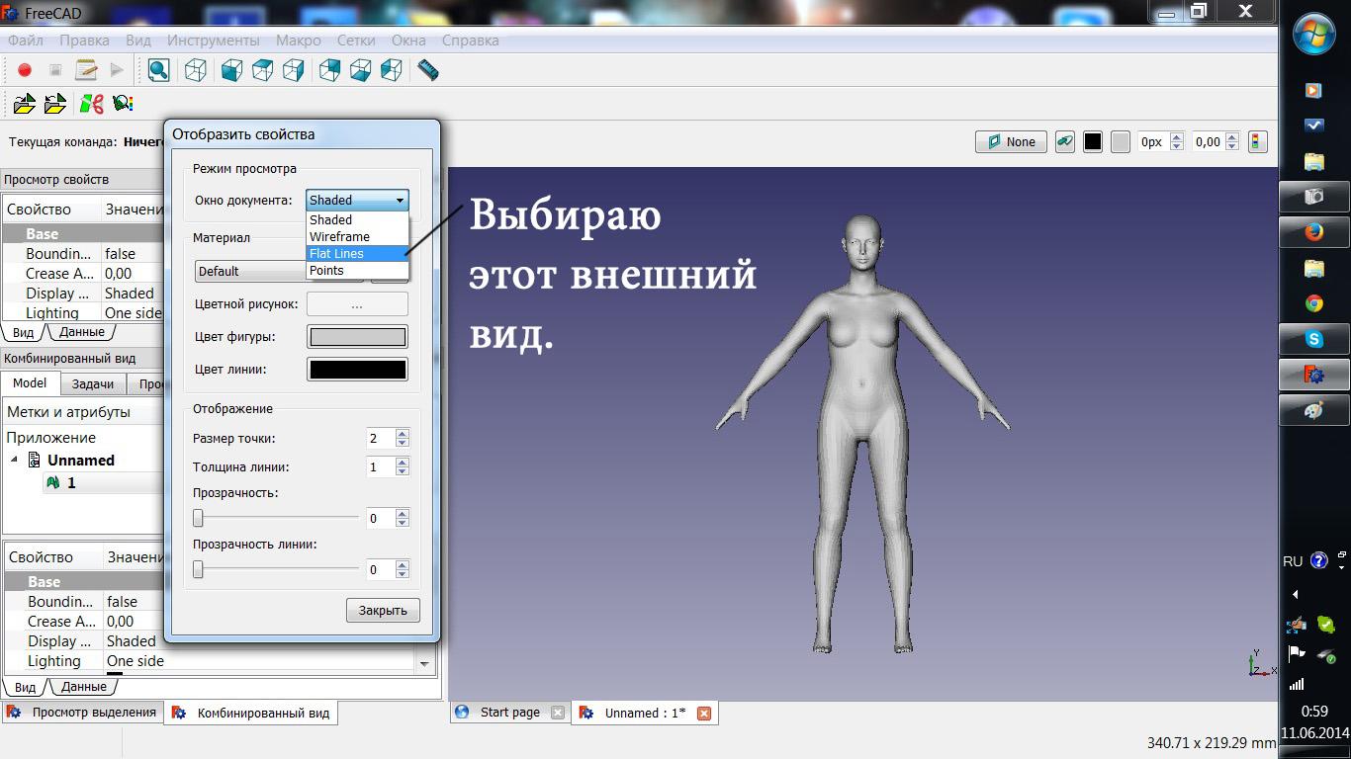The height and width of the screenshot is (759, 1351).
Task: Open the macro editor notepad icon
Action: point(86,70)
